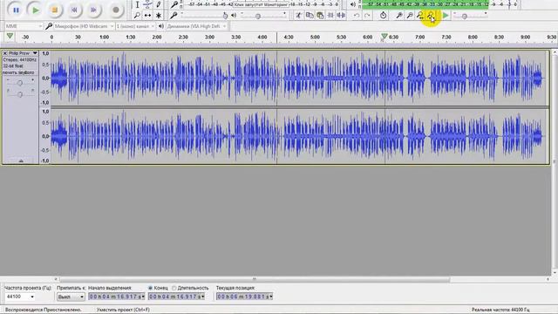Skip to start of track
The height and width of the screenshot is (314, 558).
pos(74,10)
